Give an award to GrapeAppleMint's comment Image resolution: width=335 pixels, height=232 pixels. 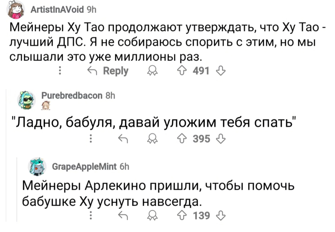tap(150, 216)
